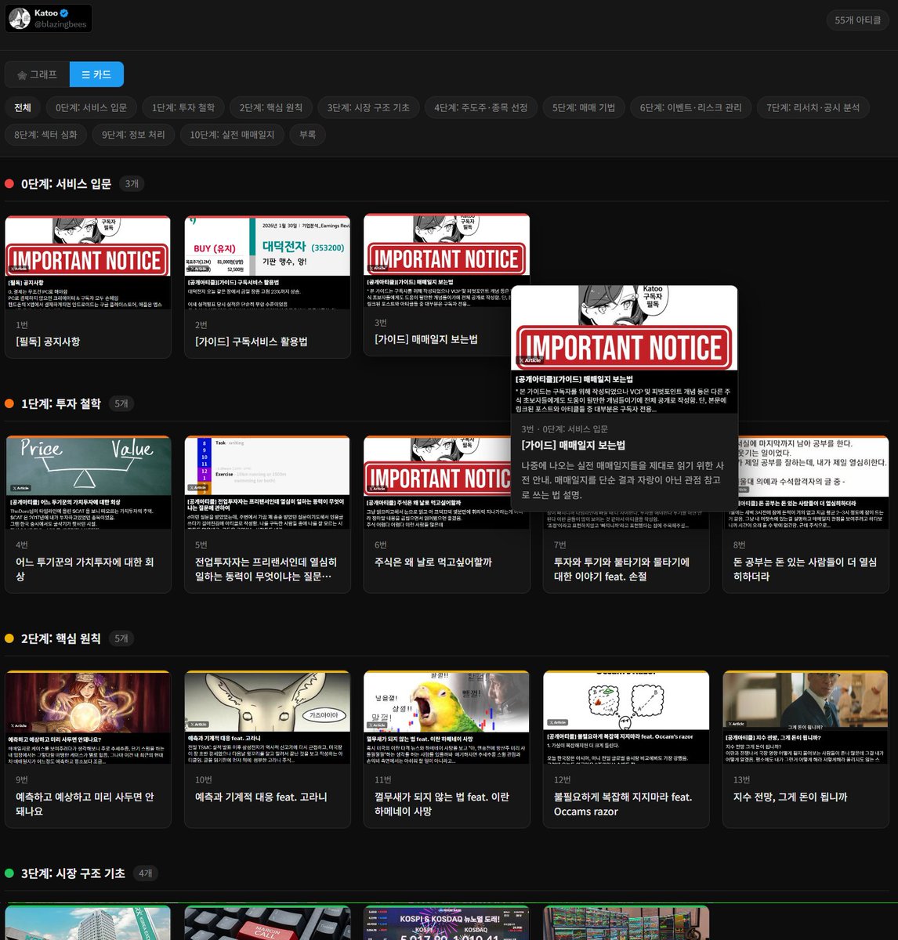Click 주식은 왜 날로 먹고싶어할까 title

[433, 562]
